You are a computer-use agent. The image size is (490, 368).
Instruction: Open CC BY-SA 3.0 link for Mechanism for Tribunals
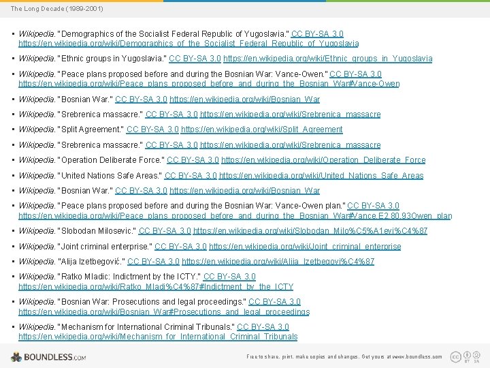(263, 327)
